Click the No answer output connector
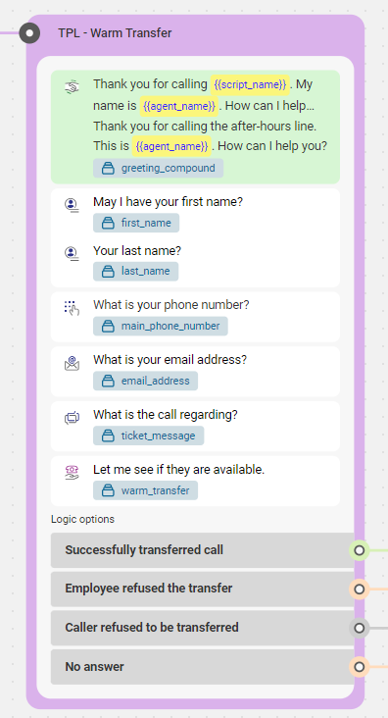The image size is (388, 718). 360,666
